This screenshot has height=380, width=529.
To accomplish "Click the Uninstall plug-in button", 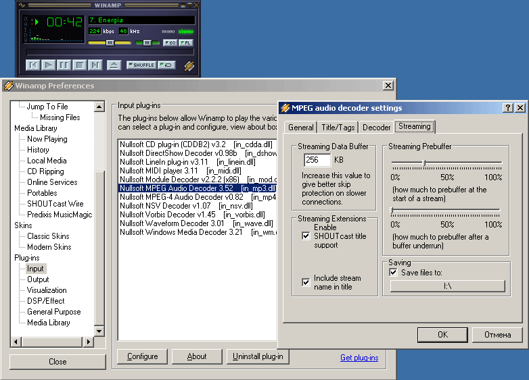I will click(258, 356).
